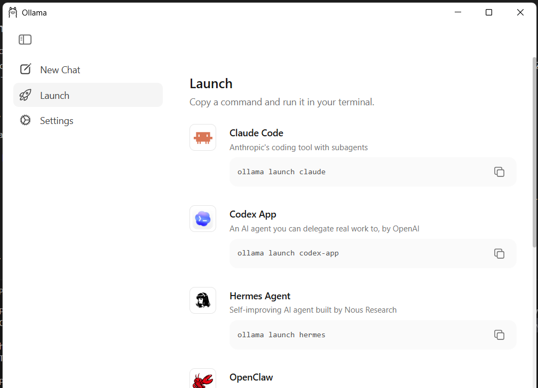
Task: Click the 'ollama launch hermes' command text
Action: [x=281, y=335]
